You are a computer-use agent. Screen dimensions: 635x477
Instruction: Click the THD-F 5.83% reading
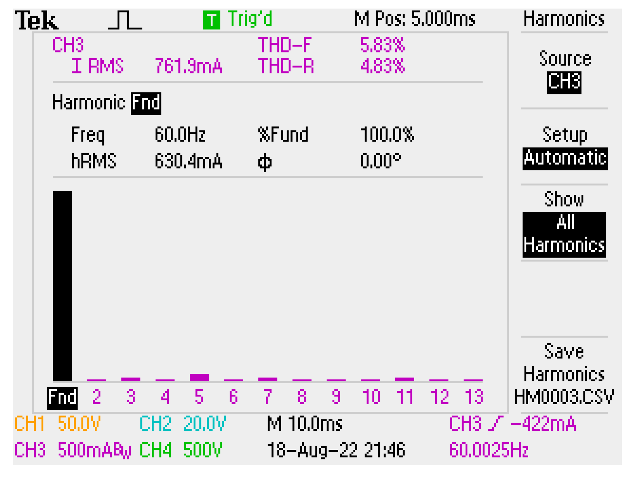(382, 45)
